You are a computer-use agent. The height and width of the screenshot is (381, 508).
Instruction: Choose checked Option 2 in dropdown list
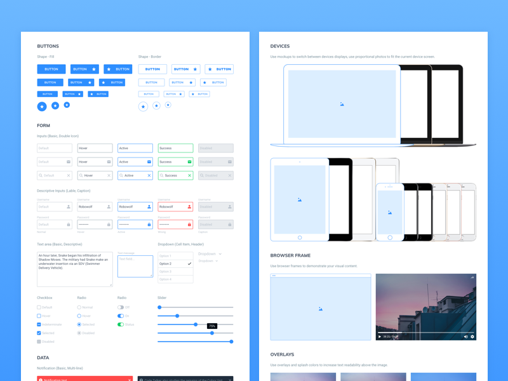tap(175, 264)
